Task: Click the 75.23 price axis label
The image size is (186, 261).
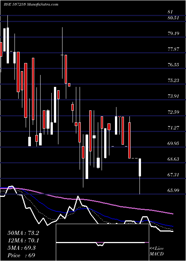Action: coord(173,81)
